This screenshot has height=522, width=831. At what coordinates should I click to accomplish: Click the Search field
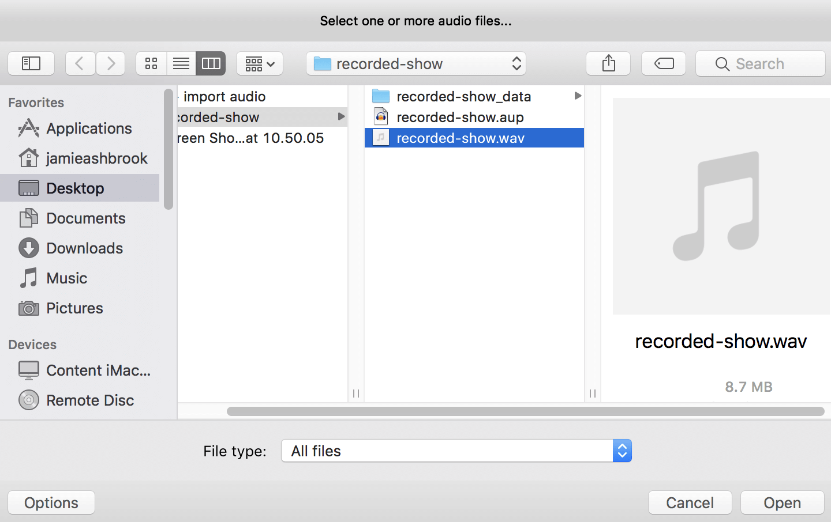coord(760,63)
